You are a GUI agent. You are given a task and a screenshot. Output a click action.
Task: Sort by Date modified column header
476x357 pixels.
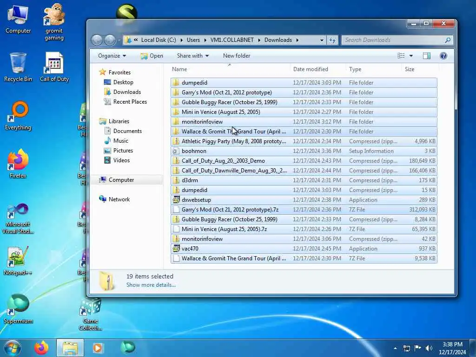[x=318, y=69]
